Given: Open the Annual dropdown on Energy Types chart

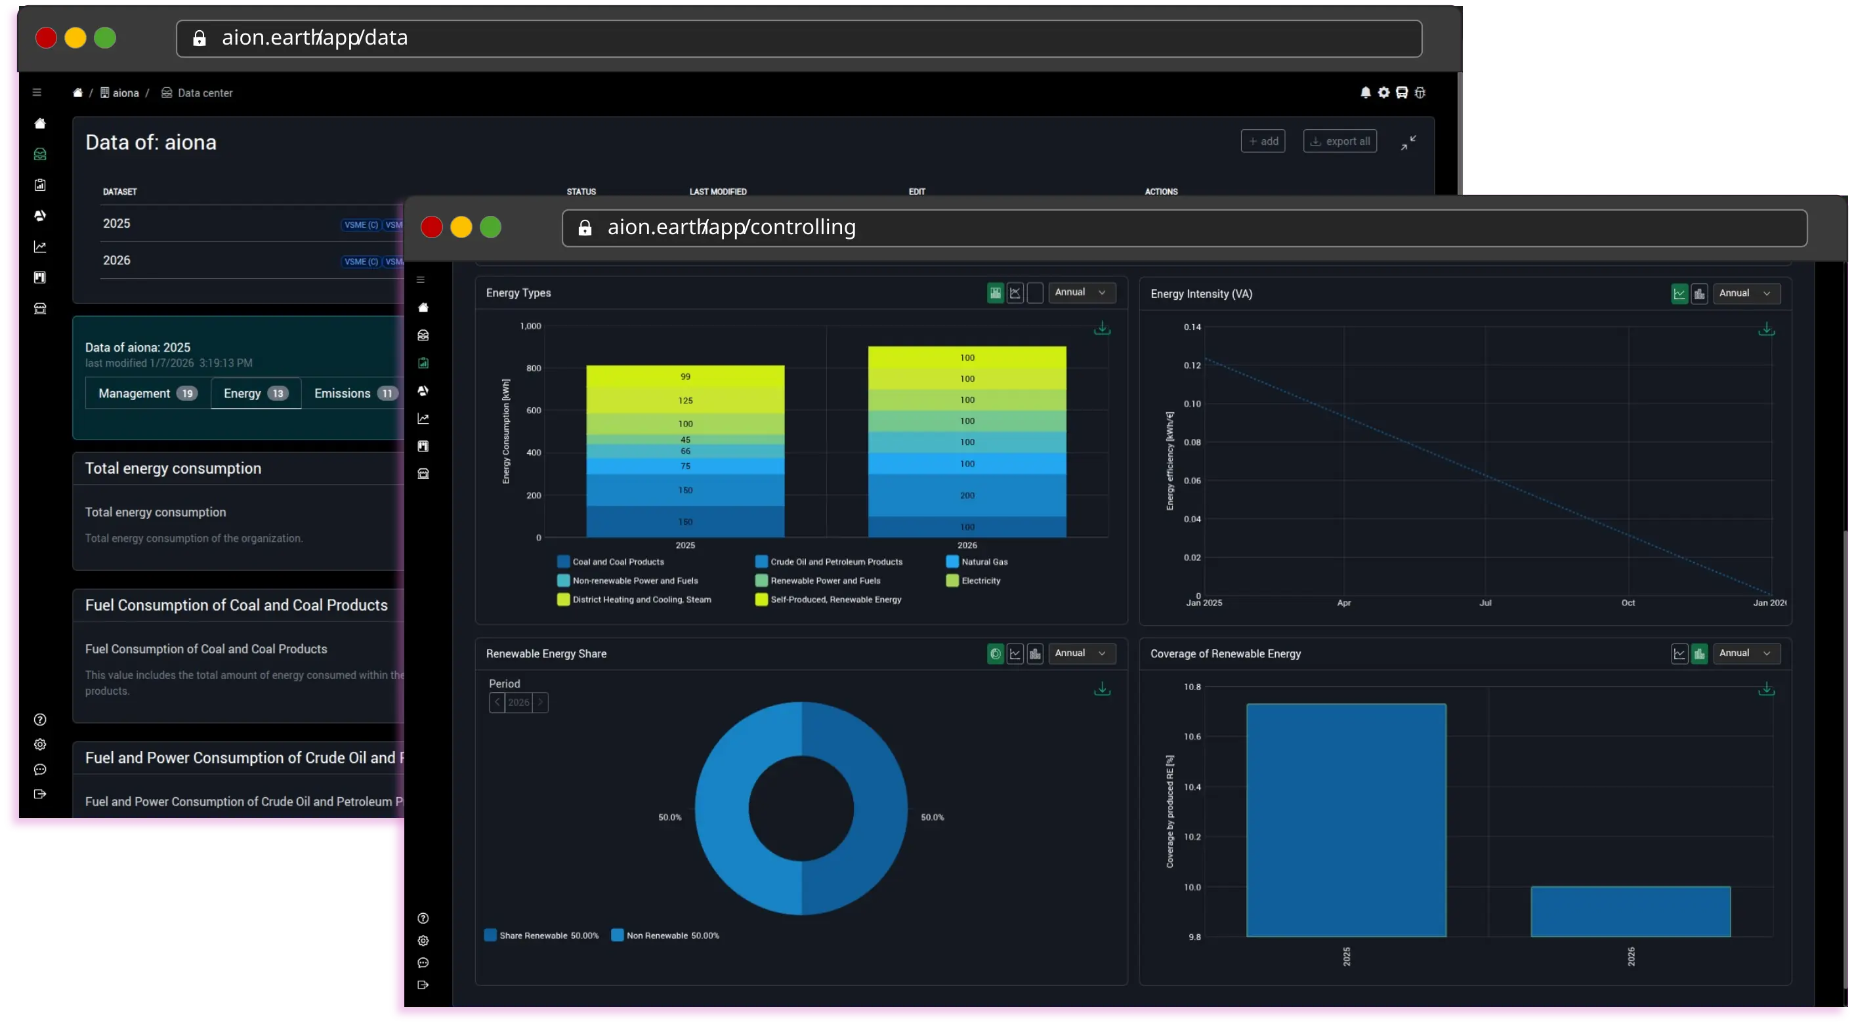Looking at the screenshot, I should [x=1082, y=292].
